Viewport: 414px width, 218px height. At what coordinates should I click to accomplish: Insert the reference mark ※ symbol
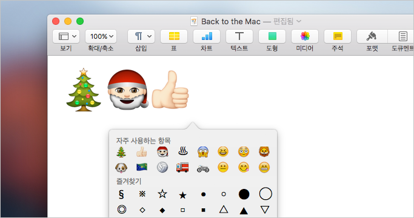(142, 194)
